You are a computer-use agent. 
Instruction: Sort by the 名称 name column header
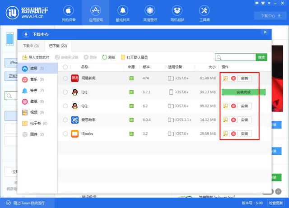pos(84,67)
